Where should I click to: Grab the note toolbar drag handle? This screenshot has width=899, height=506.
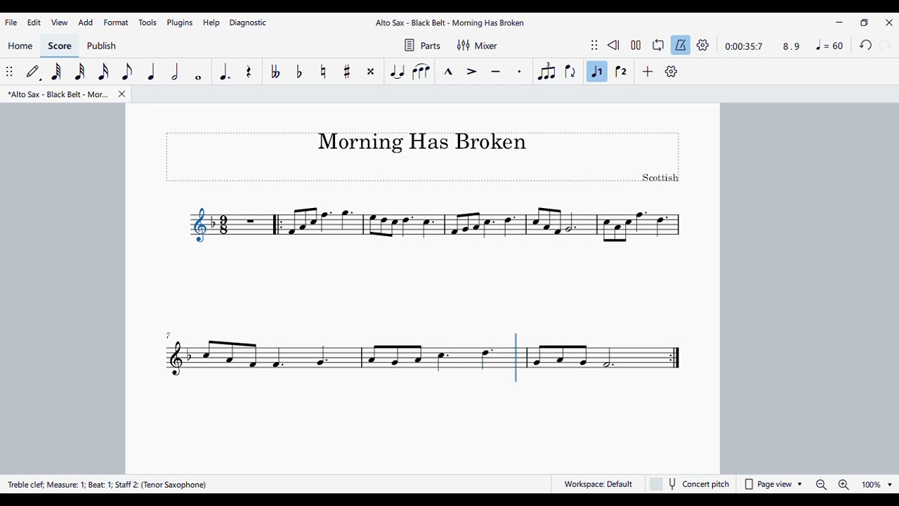(9, 72)
